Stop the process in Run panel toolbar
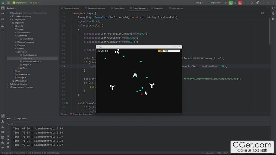The image size is (276, 155). pos(12,123)
